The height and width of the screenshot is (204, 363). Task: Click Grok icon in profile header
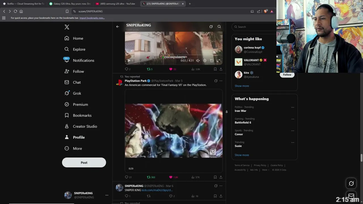tap(211, 27)
